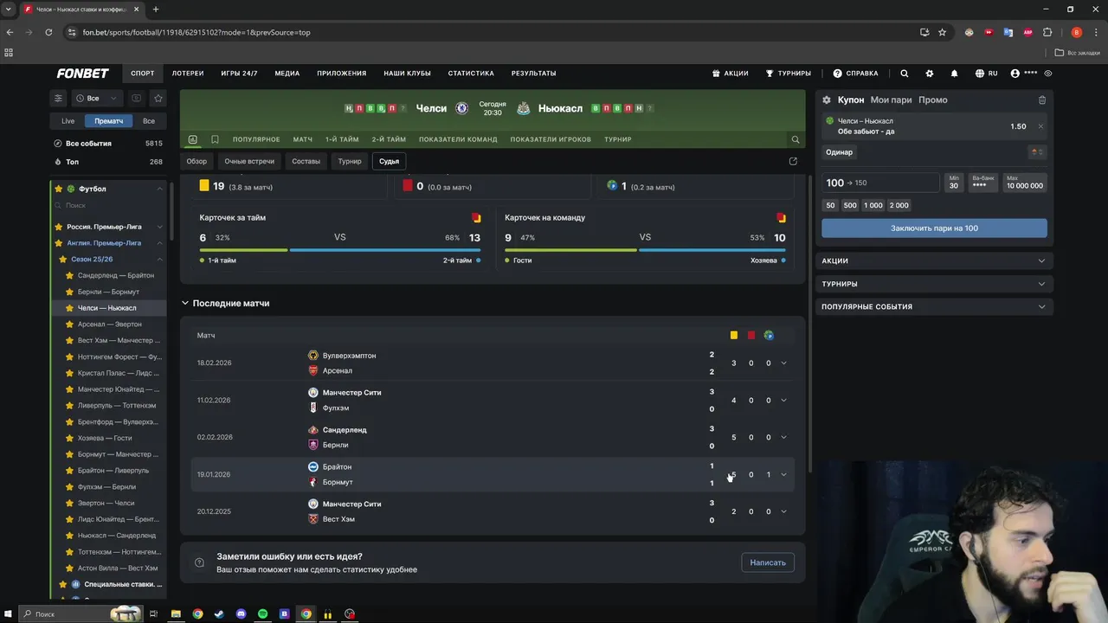Expand Вулверхэмптон – Арсенал match details
This screenshot has width=1108, height=623.
pos(784,363)
